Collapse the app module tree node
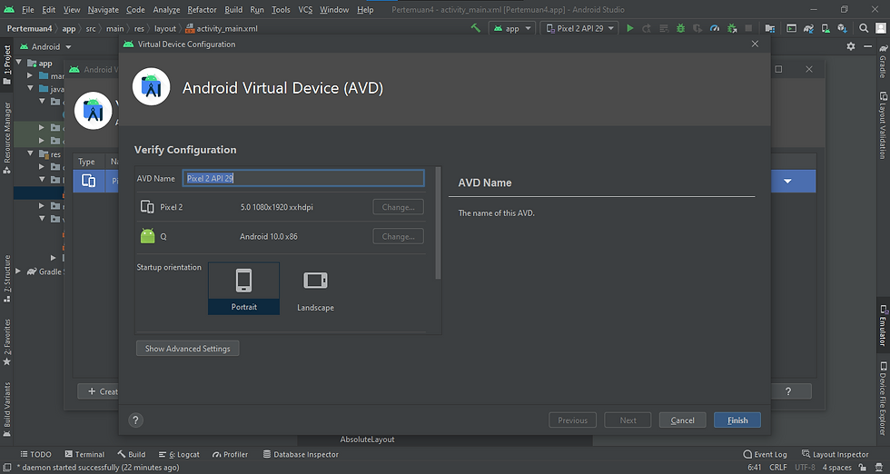The image size is (890, 474). (19, 63)
